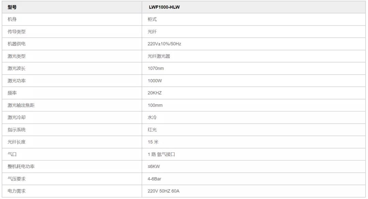
Task: Select the 柜式 value cell
Action: pyautogui.click(x=152, y=19)
